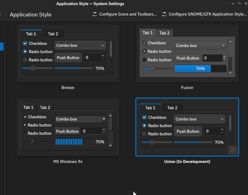This screenshot has width=248, height=195.
Task: Click the spin box in Windows 9x preview
Action: (x=94, y=131)
